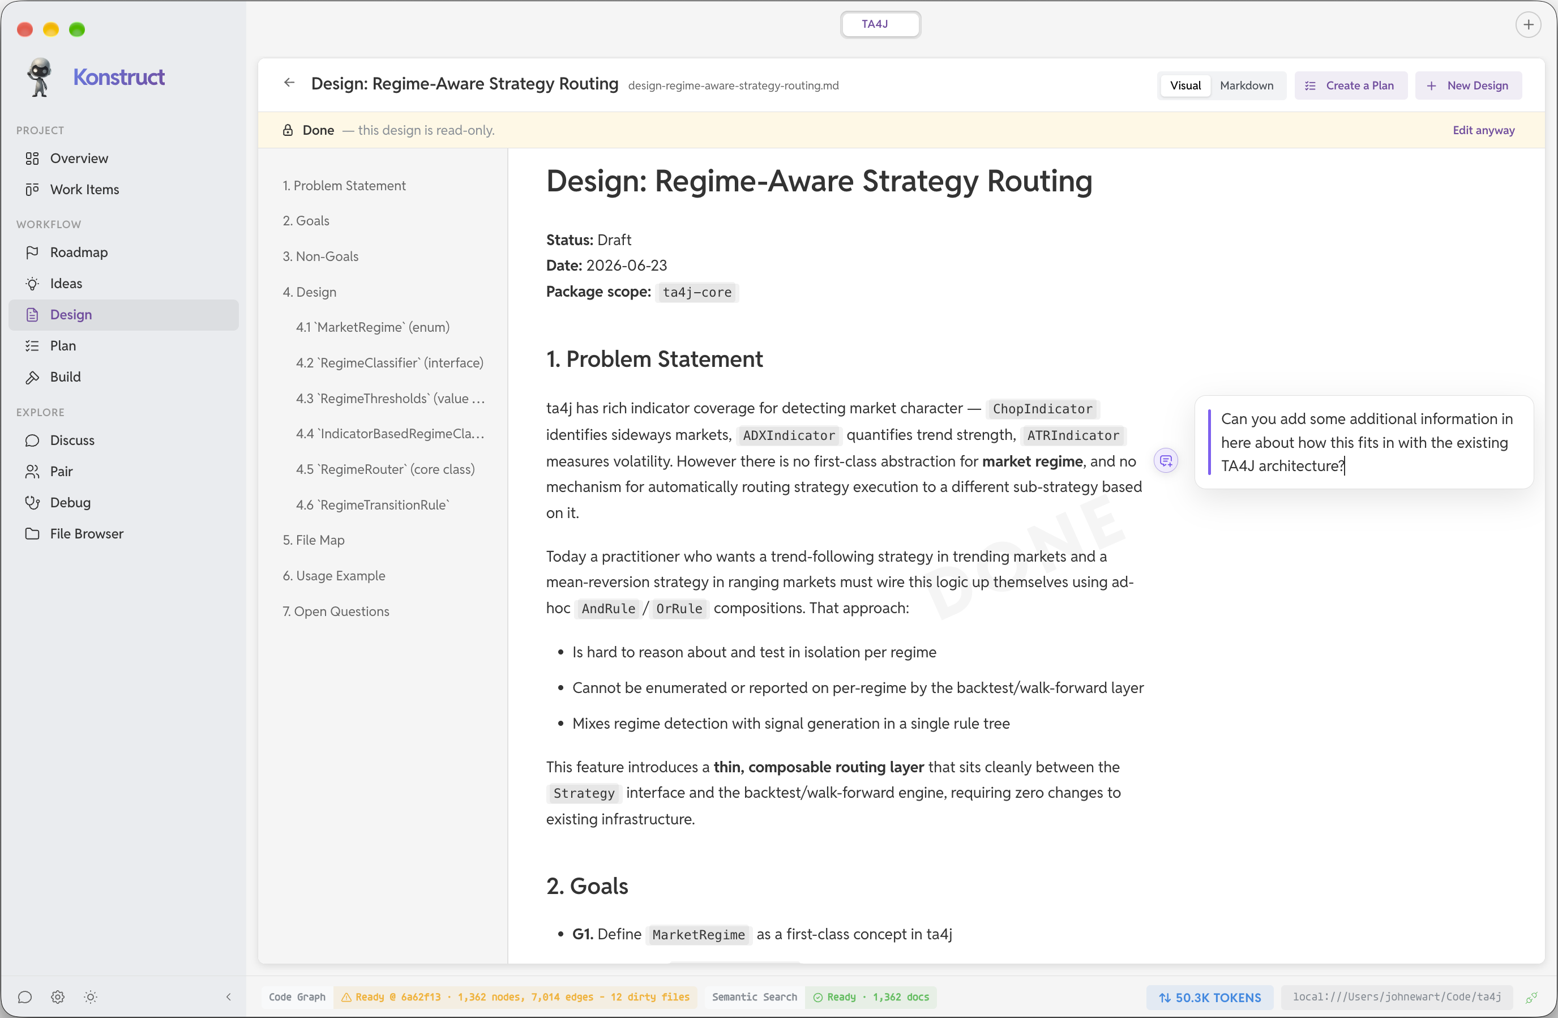Image resolution: width=1558 pixels, height=1018 pixels.
Task: Go to 4.2 RegimeClassifier interface section
Action: point(389,363)
